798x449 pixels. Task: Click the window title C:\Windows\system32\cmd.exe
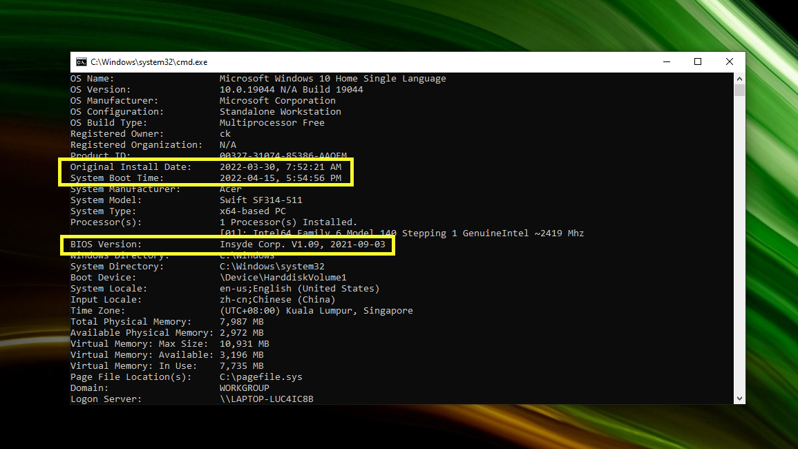[149, 62]
